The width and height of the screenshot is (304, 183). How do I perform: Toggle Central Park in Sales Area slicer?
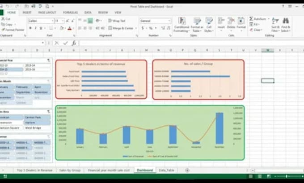click(37, 117)
